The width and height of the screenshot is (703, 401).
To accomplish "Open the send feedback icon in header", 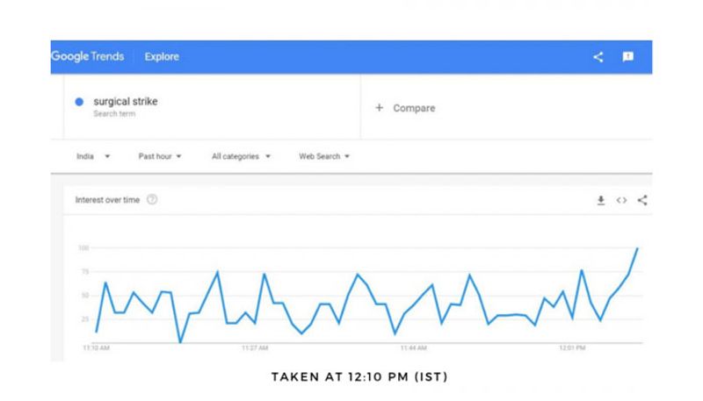I will (x=628, y=57).
